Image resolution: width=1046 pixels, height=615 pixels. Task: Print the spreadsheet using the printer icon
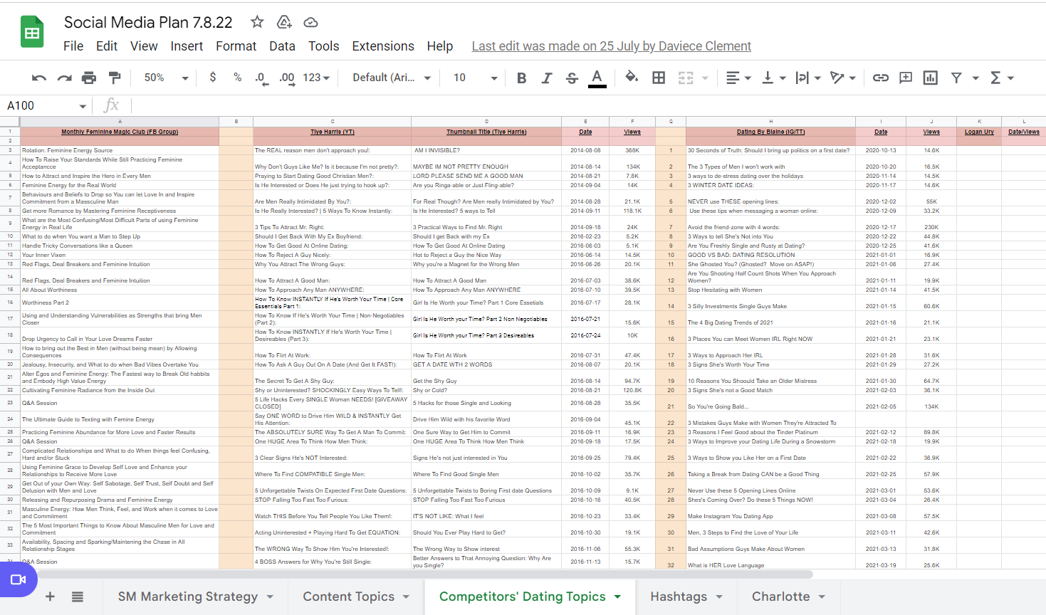[89, 78]
